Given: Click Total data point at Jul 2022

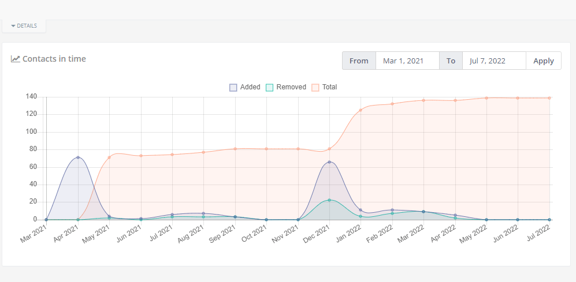Looking at the screenshot, I should pos(549,97).
